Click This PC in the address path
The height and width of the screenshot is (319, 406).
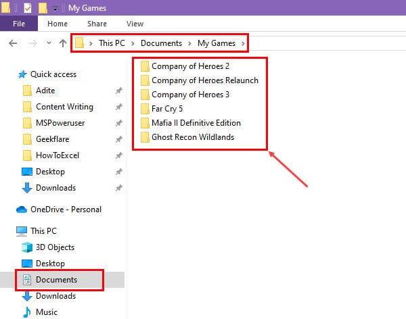[x=112, y=43]
